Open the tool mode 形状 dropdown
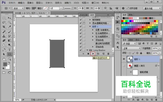 point(18,8)
